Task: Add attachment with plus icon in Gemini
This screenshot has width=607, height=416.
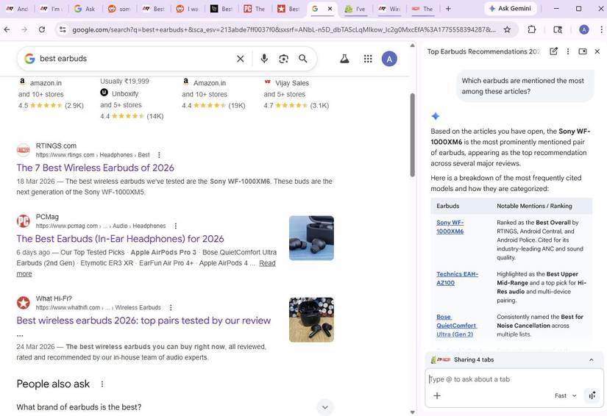Action: [x=437, y=395]
